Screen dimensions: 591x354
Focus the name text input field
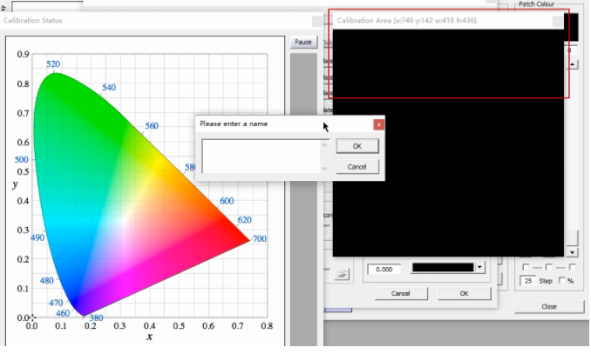[262, 157]
